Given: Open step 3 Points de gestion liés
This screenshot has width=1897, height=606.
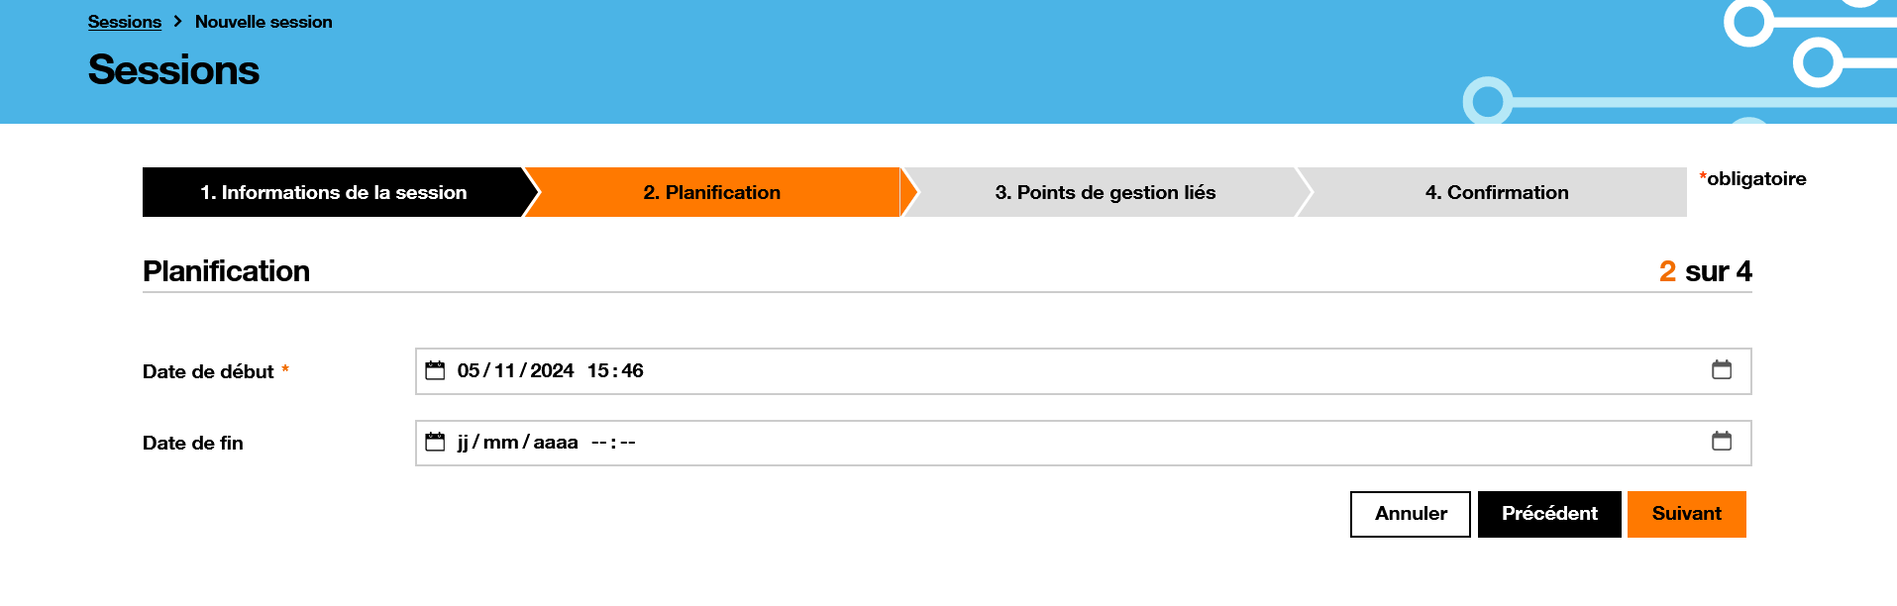Looking at the screenshot, I should [x=1105, y=192].
